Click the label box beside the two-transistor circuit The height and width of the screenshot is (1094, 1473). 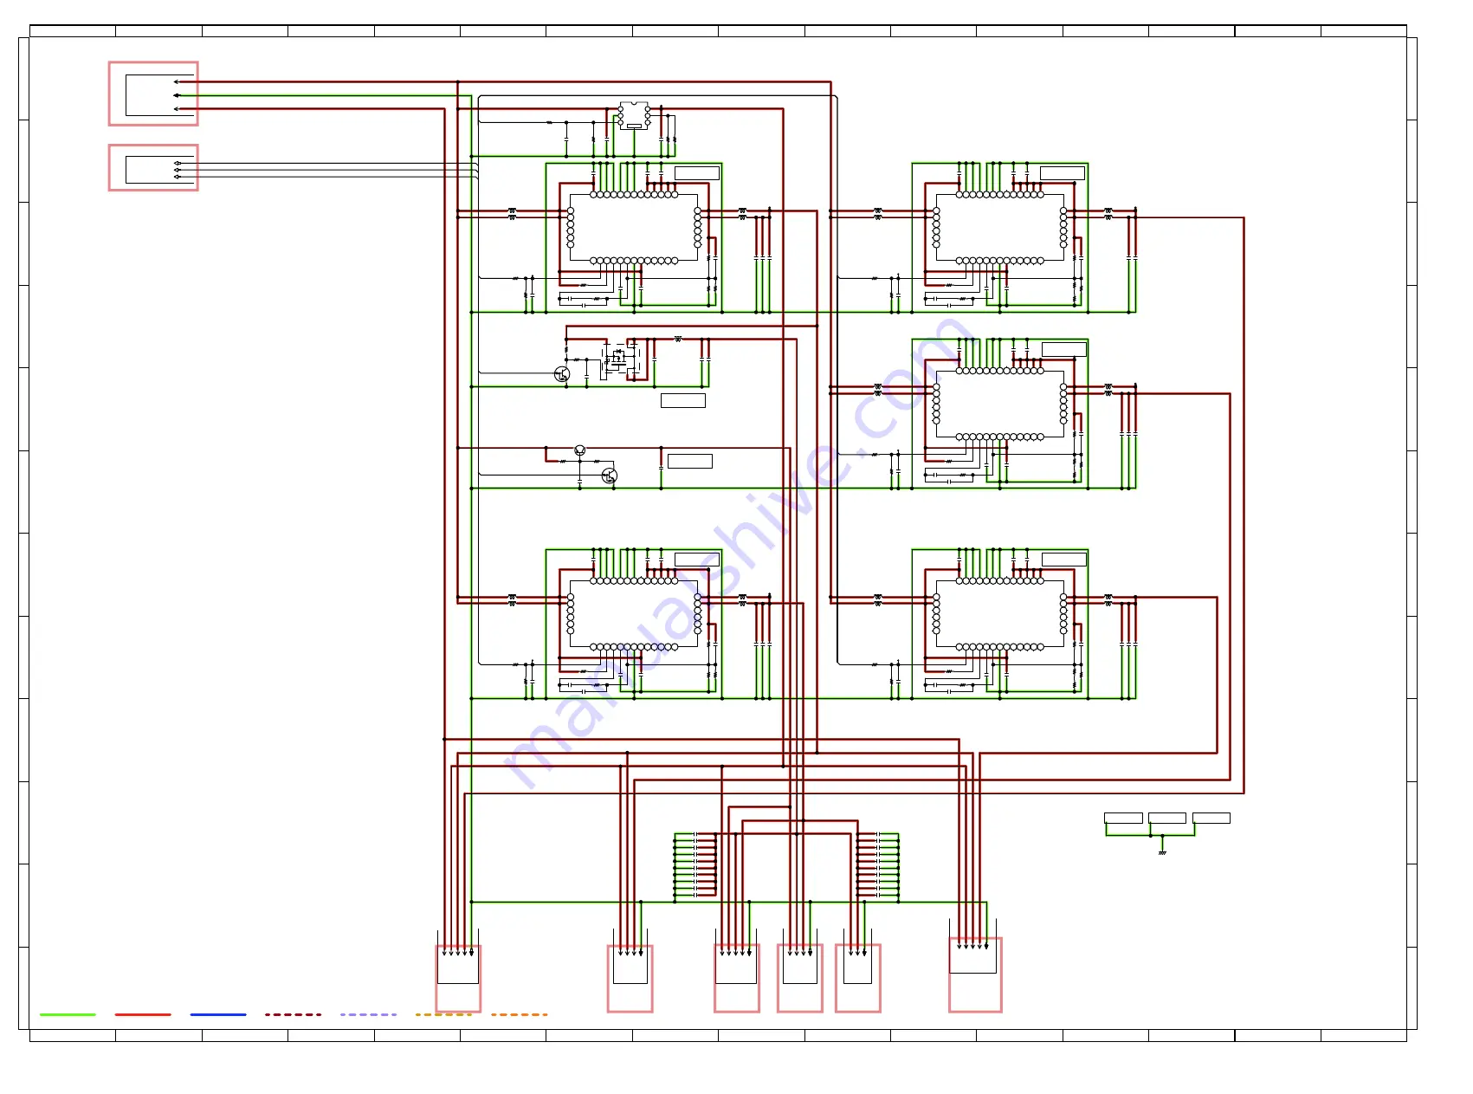690,461
